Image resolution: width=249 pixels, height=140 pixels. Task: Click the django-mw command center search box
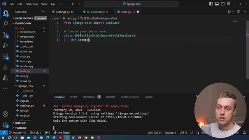[x=131, y=4]
